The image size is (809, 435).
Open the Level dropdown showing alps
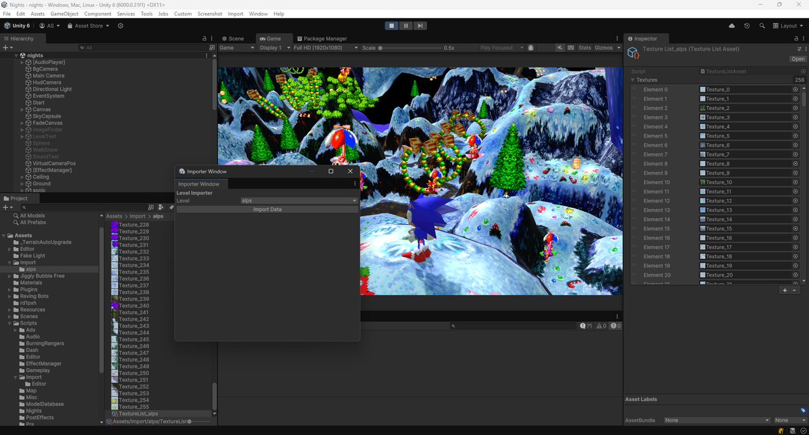pos(299,201)
